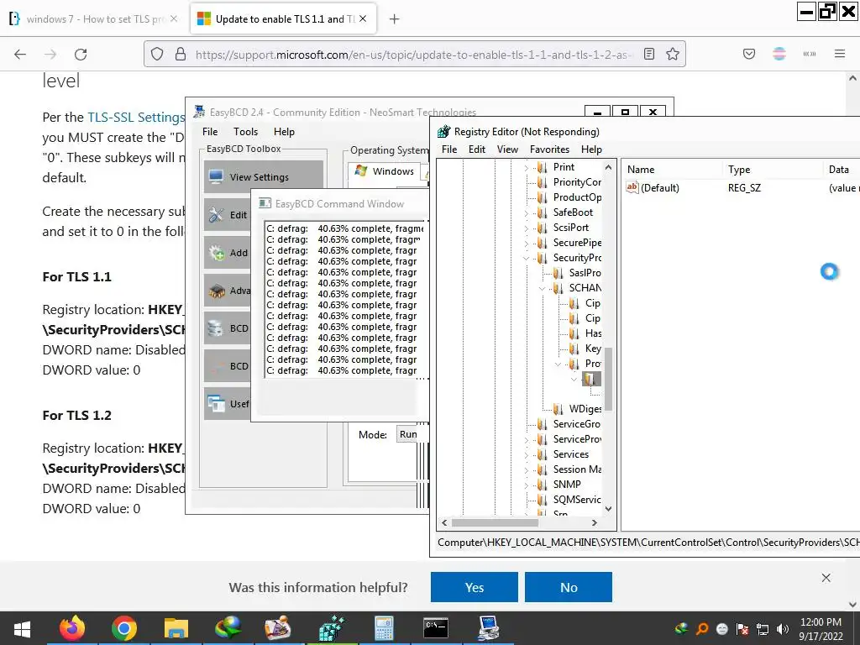860x645 pixels.
Task: Reload the current page
Action: (81, 54)
